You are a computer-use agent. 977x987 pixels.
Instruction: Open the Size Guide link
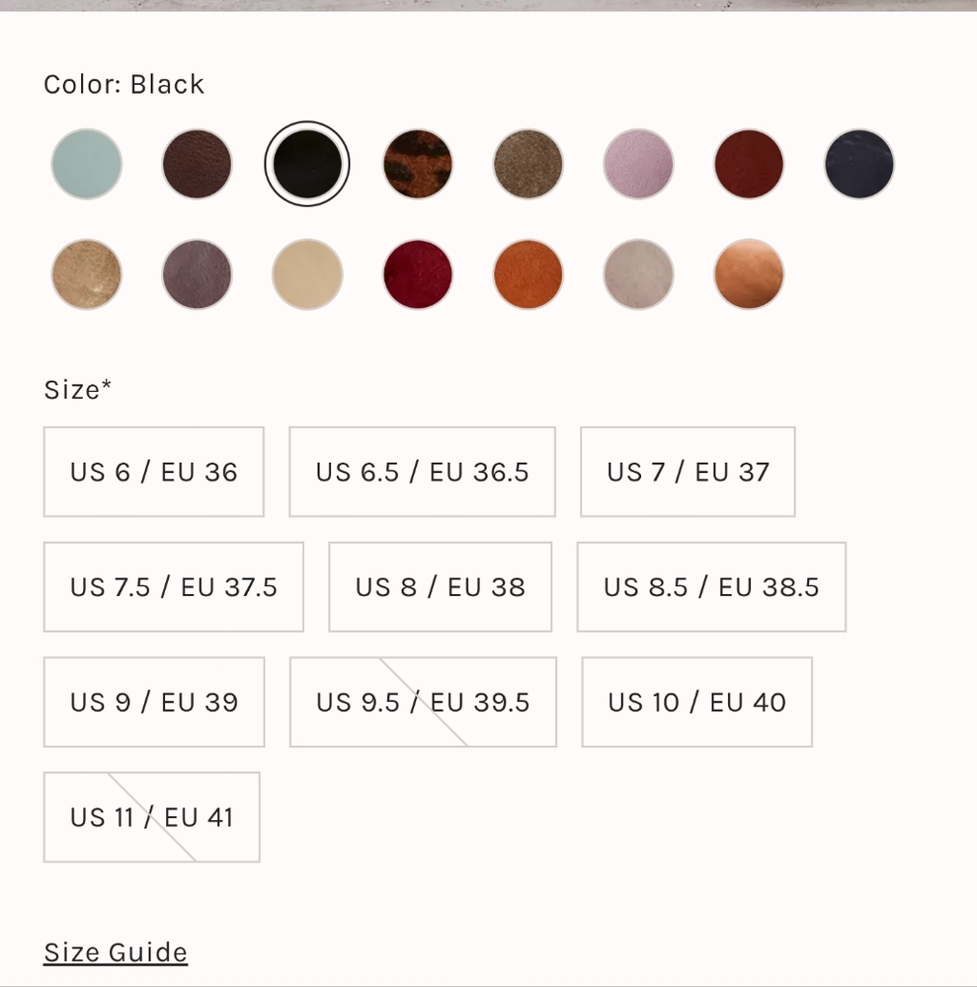(116, 952)
